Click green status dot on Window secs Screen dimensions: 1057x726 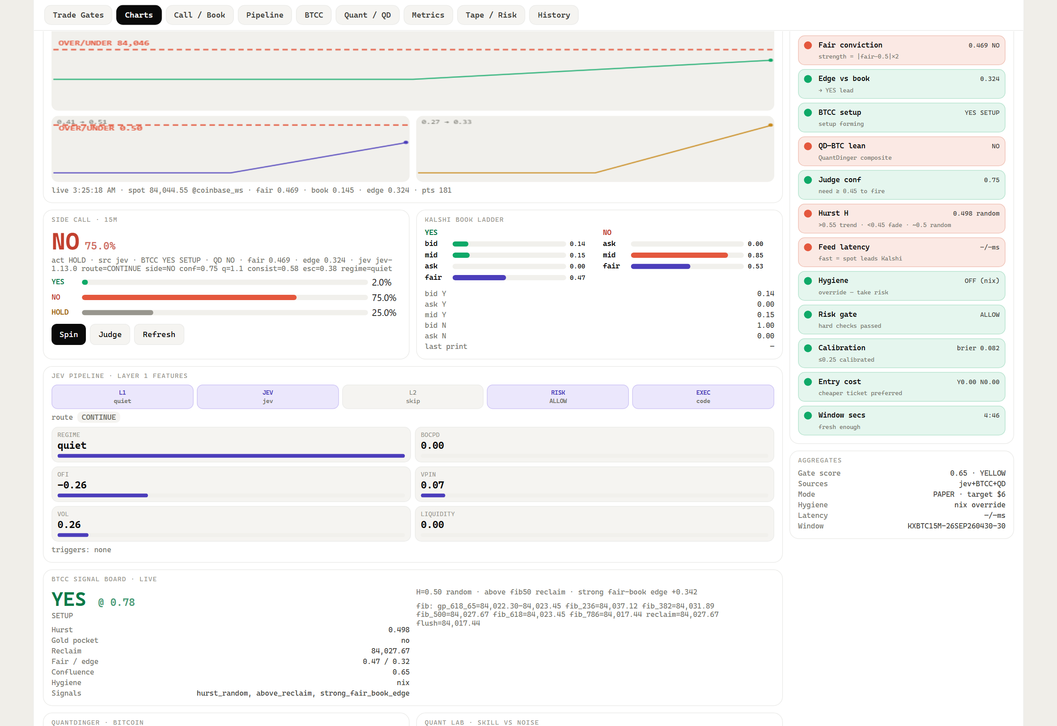pos(808,415)
